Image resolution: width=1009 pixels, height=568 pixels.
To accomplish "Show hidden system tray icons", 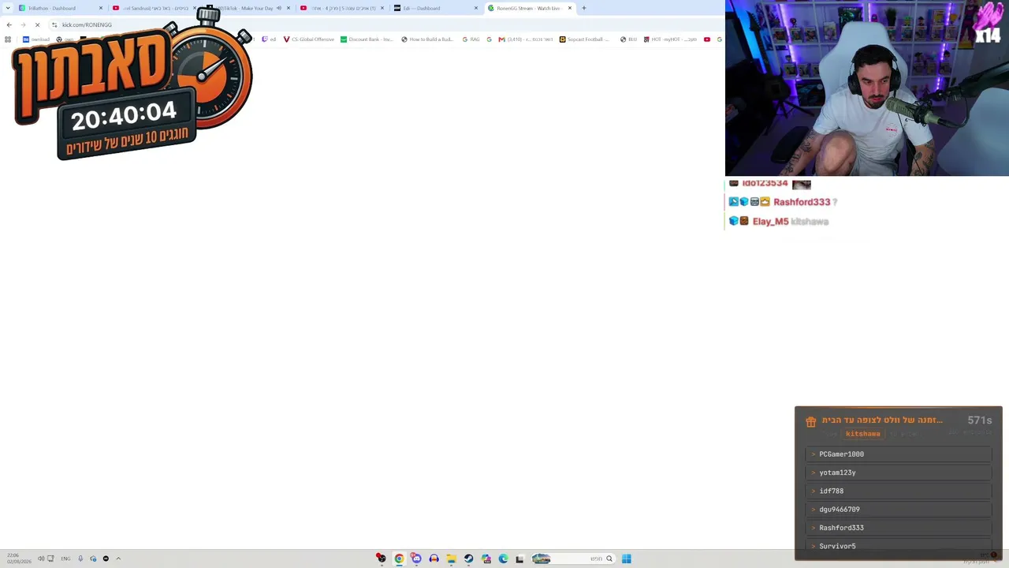I will click(118, 559).
